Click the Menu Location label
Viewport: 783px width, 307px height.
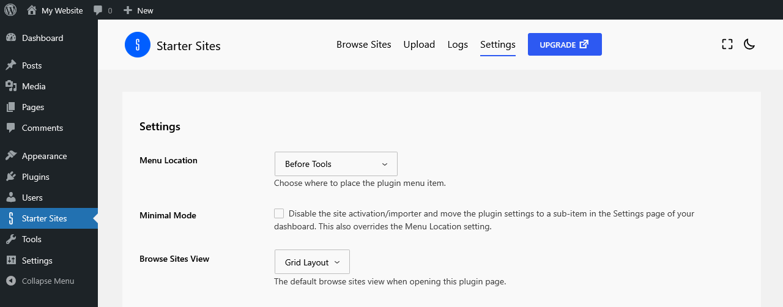[x=168, y=160]
